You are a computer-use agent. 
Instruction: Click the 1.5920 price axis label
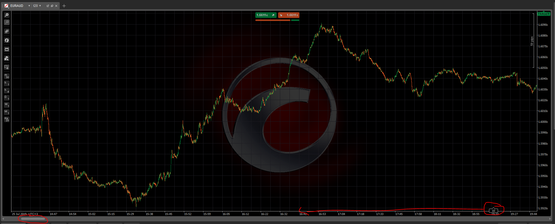coord(543,208)
